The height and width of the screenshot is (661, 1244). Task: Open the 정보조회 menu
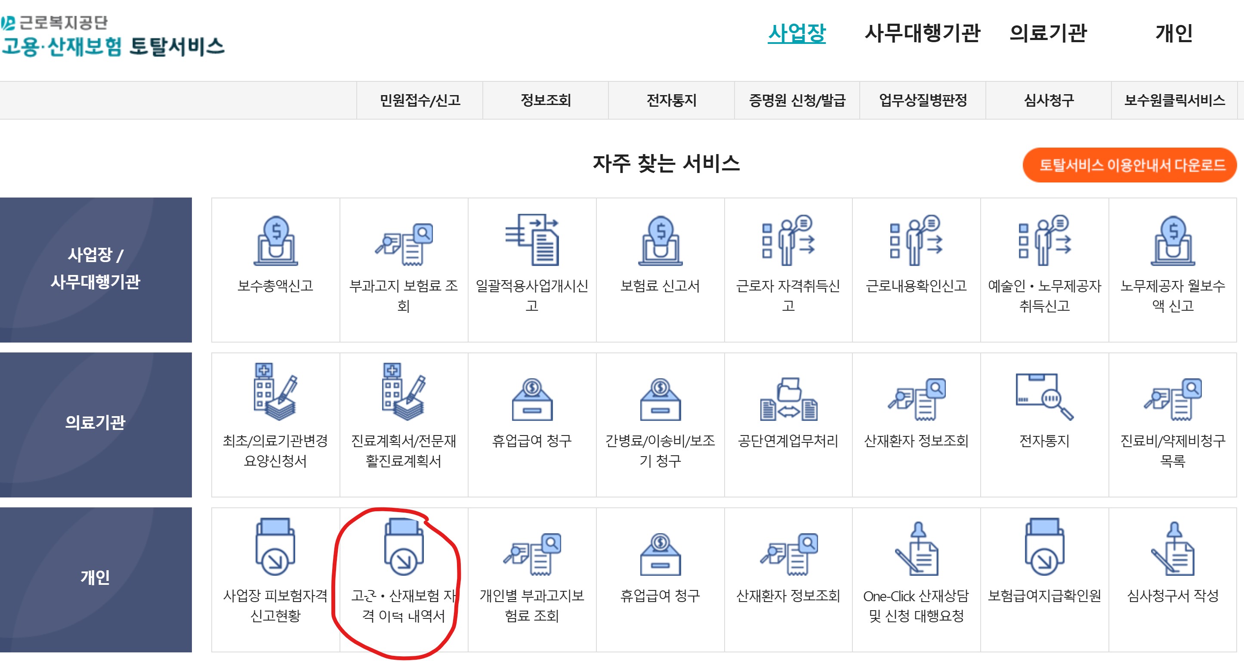(x=546, y=100)
